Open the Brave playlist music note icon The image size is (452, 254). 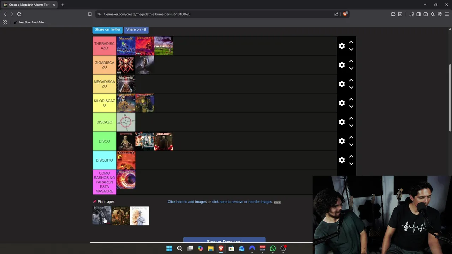pos(411,14)
